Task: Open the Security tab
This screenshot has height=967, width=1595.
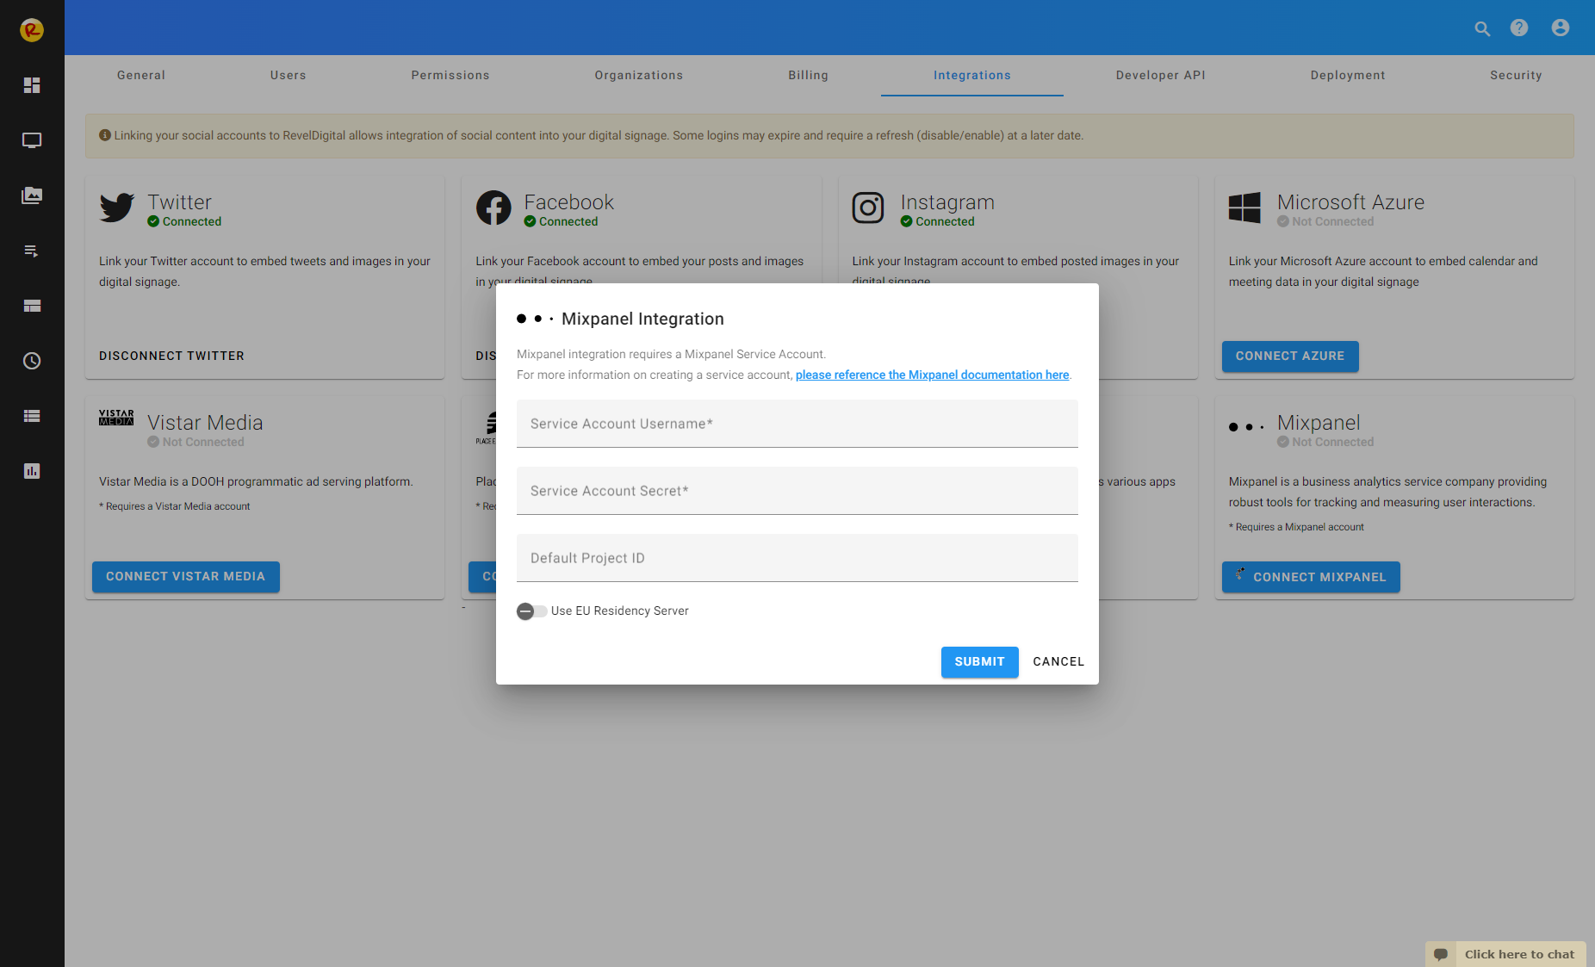Action: tap(1516, 76)
